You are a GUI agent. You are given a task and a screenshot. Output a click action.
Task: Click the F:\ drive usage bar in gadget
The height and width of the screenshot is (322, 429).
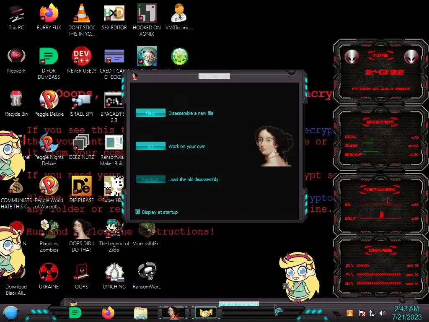(379, 274)
